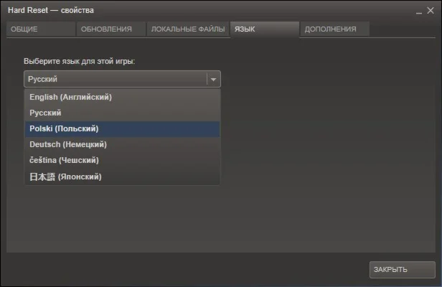Click the label 'Выберите язык для этой игры:'
The image size is (442, 287).
coord(79,61)
